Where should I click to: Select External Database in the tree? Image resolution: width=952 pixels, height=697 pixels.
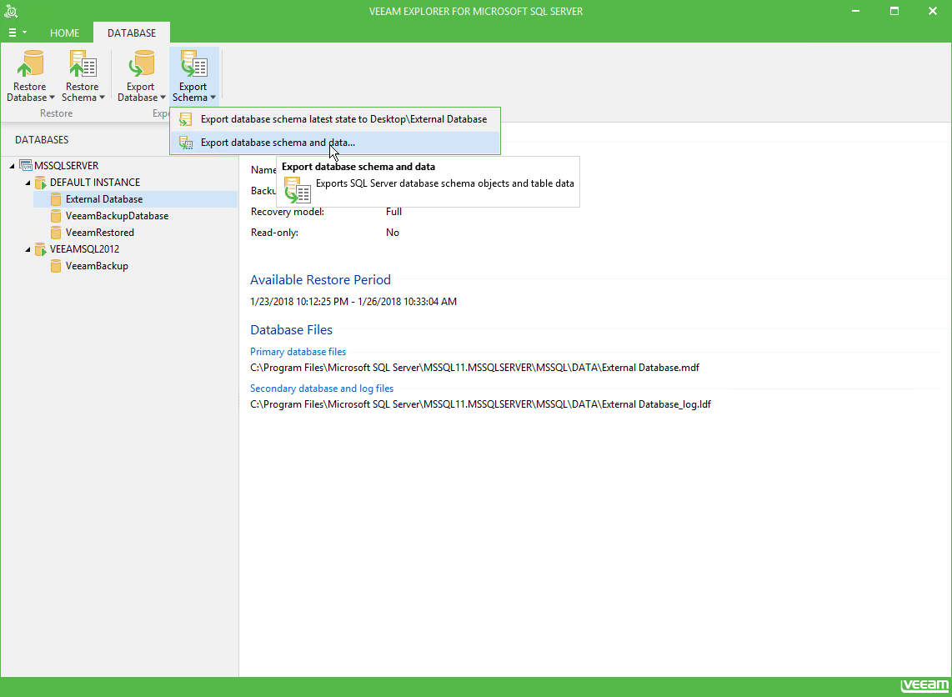click(104, 199)
